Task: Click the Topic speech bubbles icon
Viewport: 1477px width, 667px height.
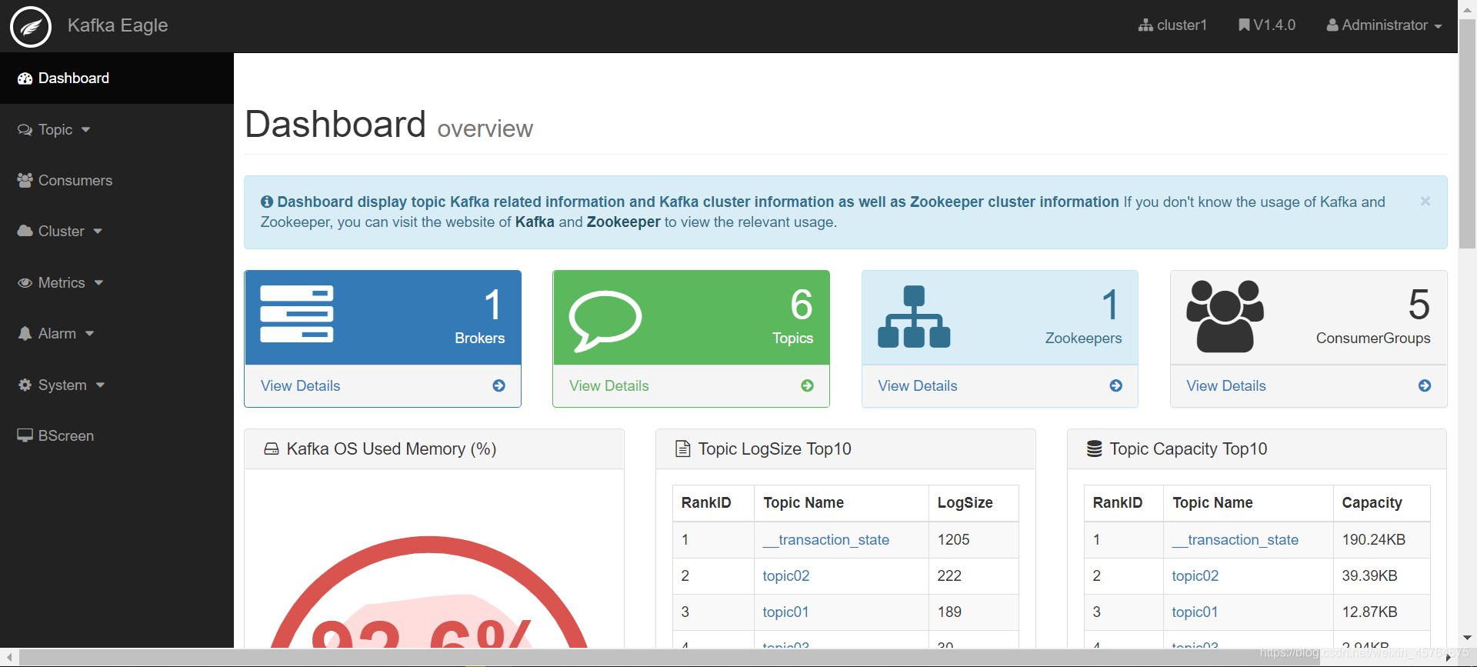Action: [x=25, y=130]
